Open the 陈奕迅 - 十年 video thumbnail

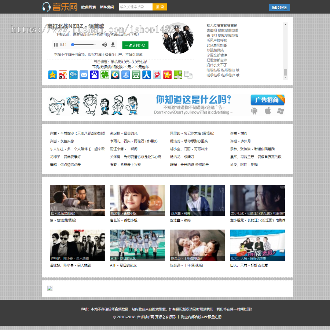pos(197,245)
